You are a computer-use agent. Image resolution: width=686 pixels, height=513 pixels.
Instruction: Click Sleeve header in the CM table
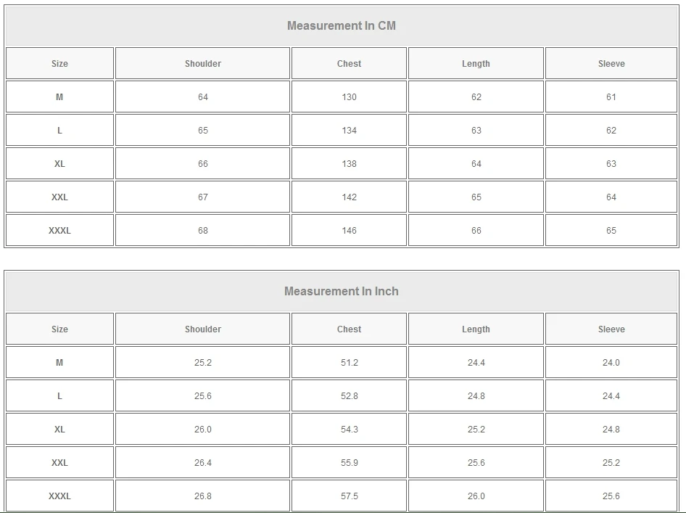(611, 64)
